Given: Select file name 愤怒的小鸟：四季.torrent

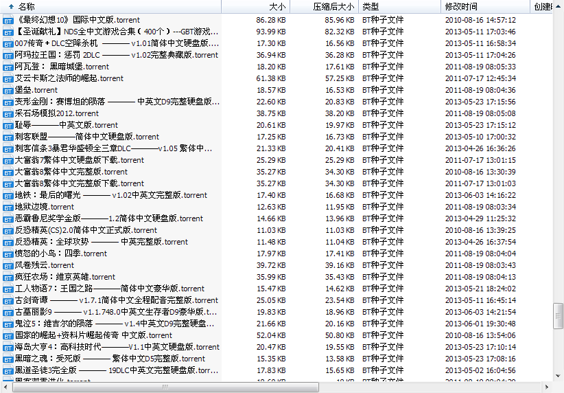Looking at the screenshot, I should [61, 254].
